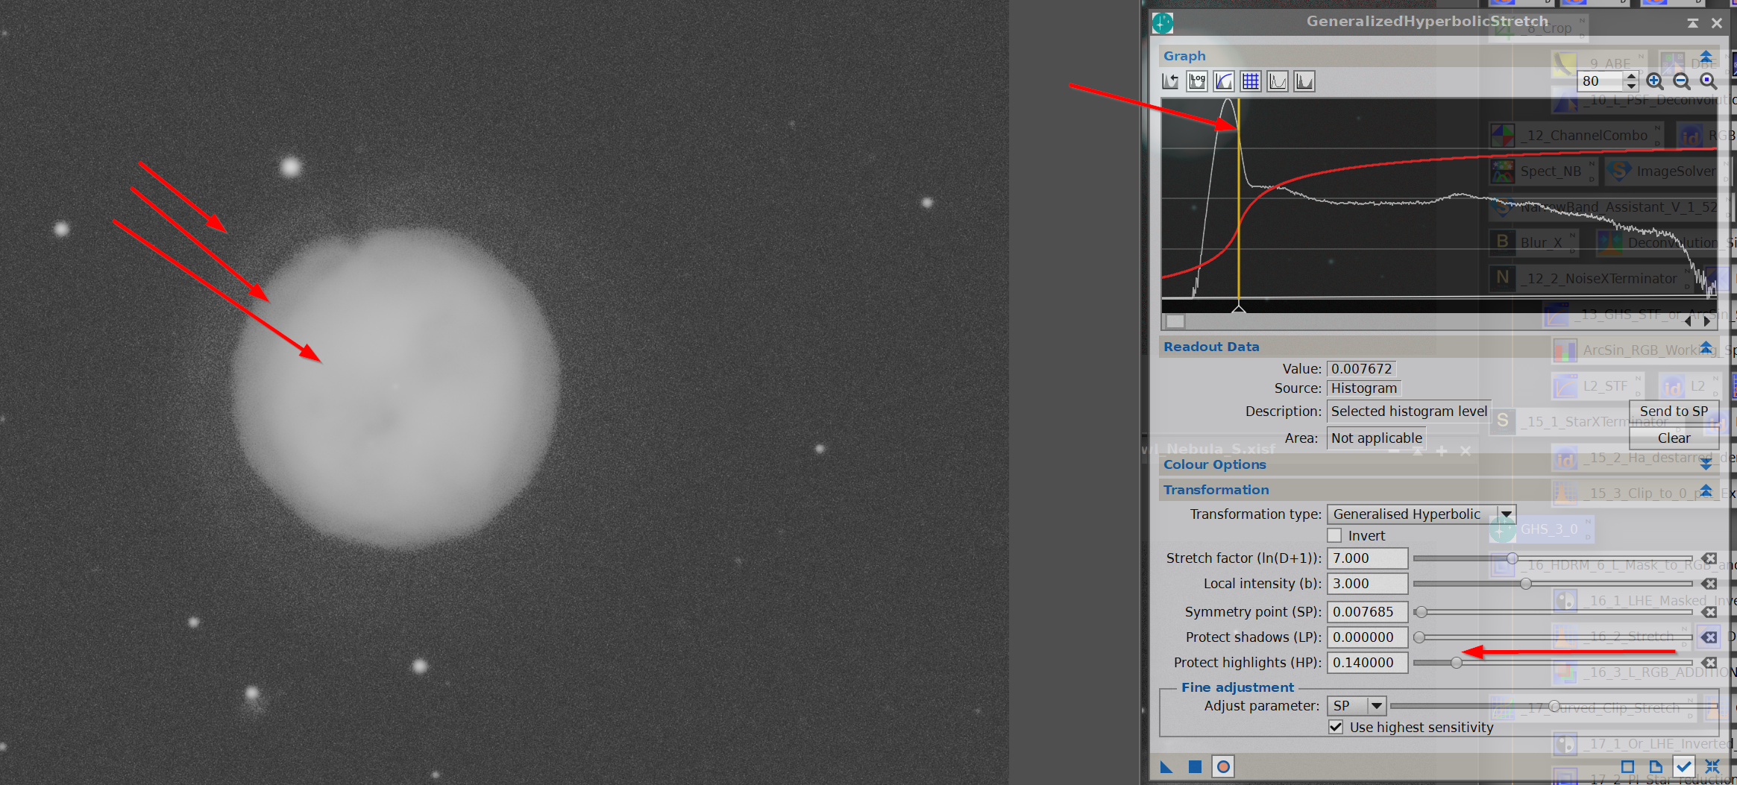1737x785 pixels.
Task: Toggle the blue grid overlay button
Action: tap(1251, 81)
